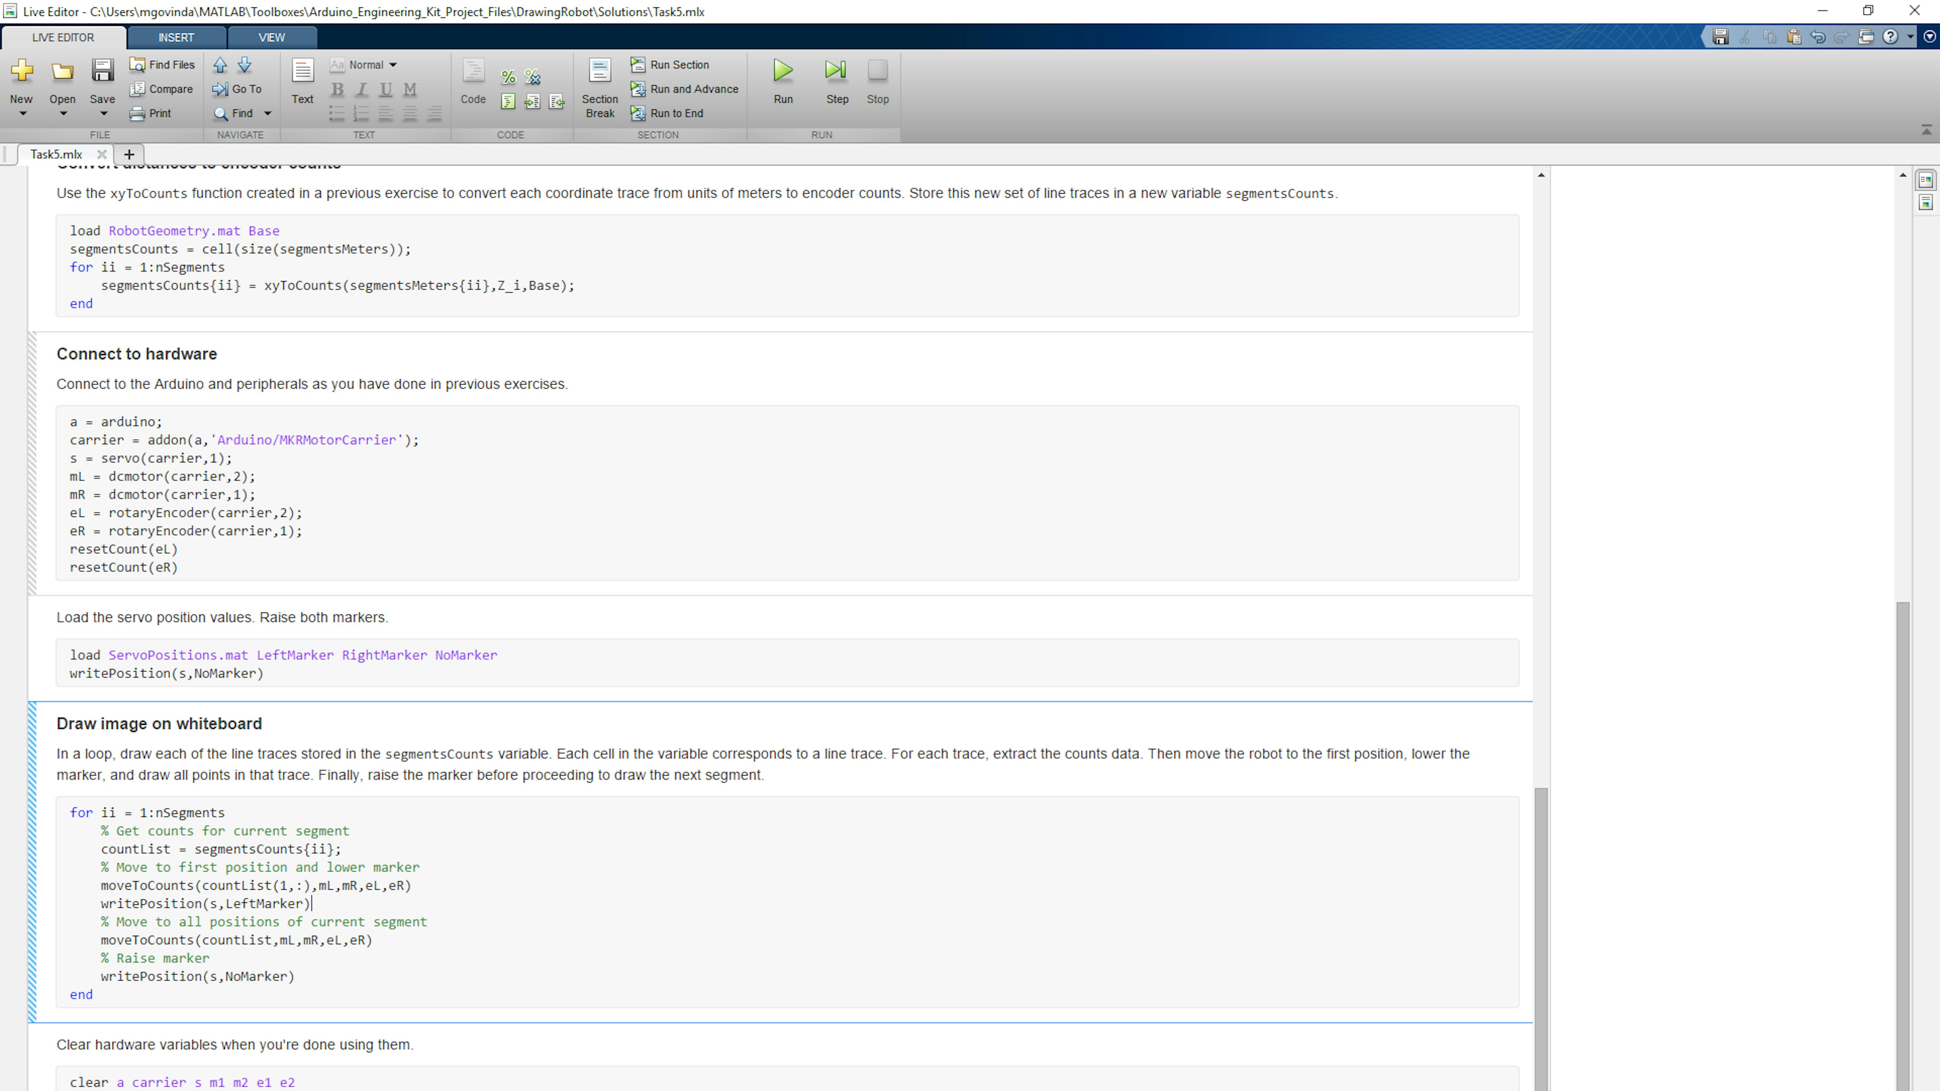Align text left

tap(386, 114)
